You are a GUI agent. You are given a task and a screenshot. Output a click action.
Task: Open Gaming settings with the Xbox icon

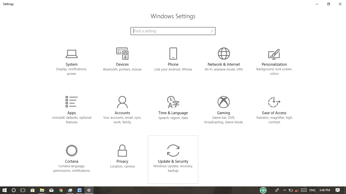223,109
